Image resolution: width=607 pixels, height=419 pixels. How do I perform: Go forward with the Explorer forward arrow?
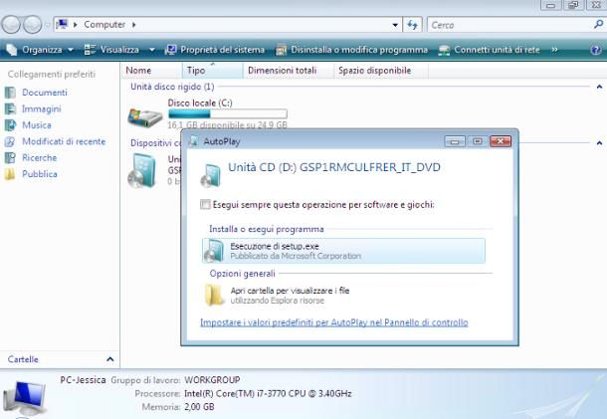tap(32, 25)
